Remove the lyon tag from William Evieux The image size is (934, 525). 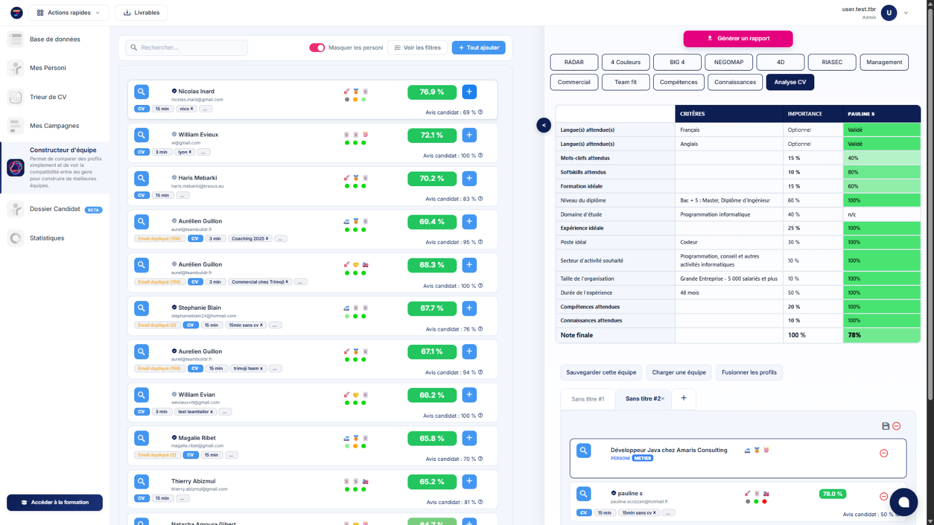coord(190,152)
